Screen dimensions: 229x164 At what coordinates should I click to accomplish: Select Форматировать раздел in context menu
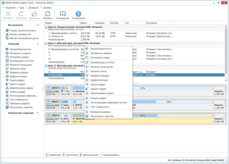click(102, 93)
